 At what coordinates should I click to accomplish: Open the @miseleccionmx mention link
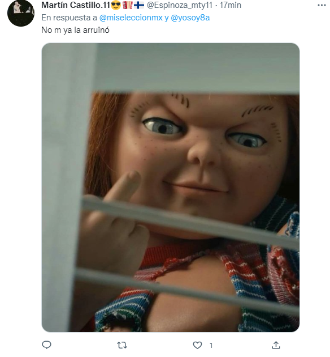click(x=131, y=18)
